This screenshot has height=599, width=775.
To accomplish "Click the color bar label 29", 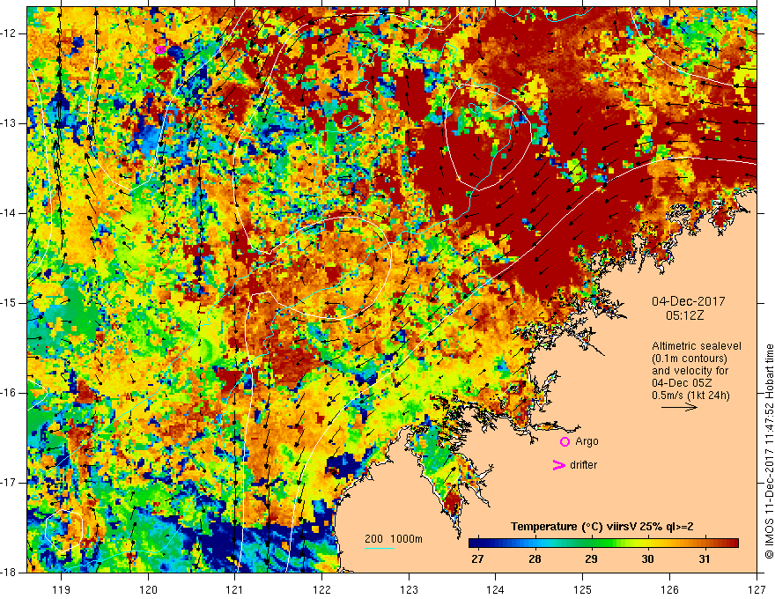I will click(591, 559).
